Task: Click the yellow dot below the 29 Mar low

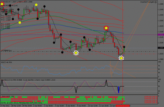Action: 20,22
